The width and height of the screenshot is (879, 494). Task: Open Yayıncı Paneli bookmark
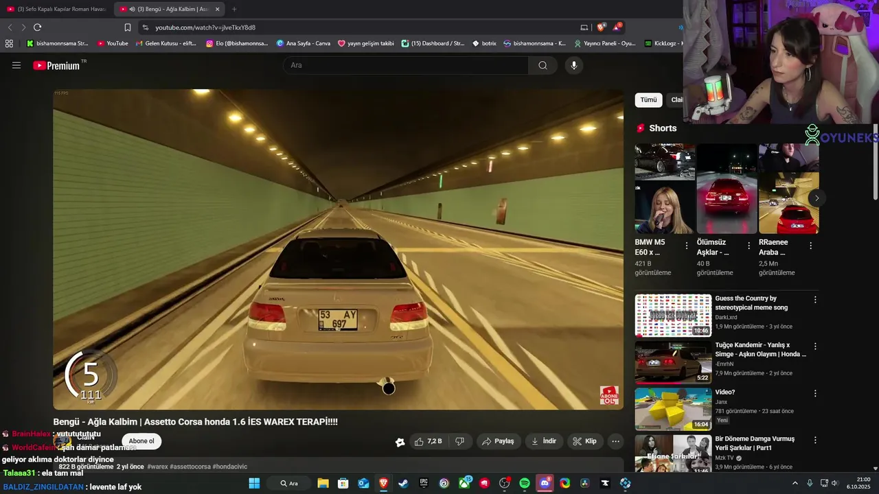coord(604,43)
